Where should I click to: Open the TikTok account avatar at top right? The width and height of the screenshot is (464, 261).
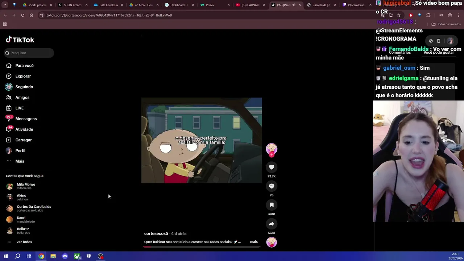pyautogui.click(x=450, y=41)
